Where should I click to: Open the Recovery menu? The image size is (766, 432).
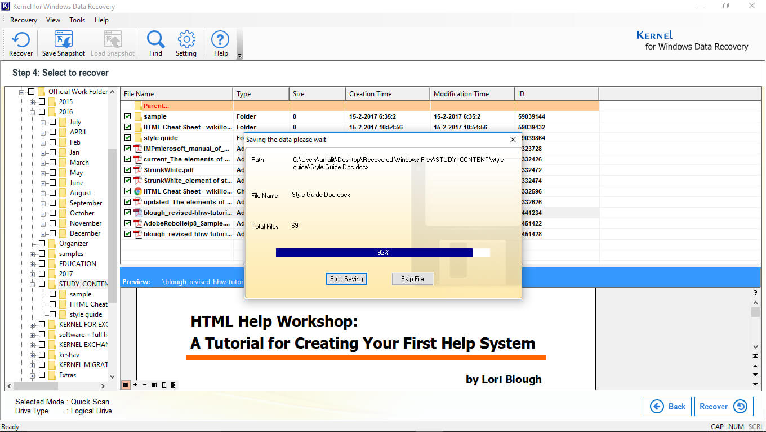point(23,20)
